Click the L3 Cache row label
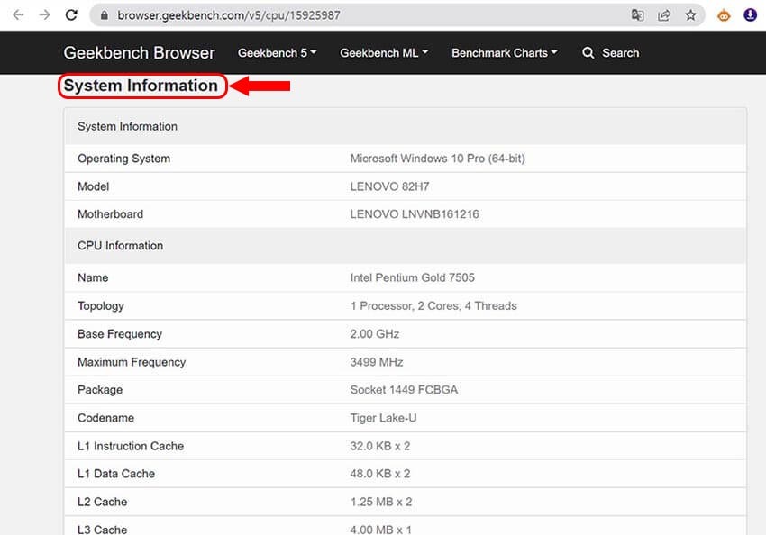 point(102,530)
